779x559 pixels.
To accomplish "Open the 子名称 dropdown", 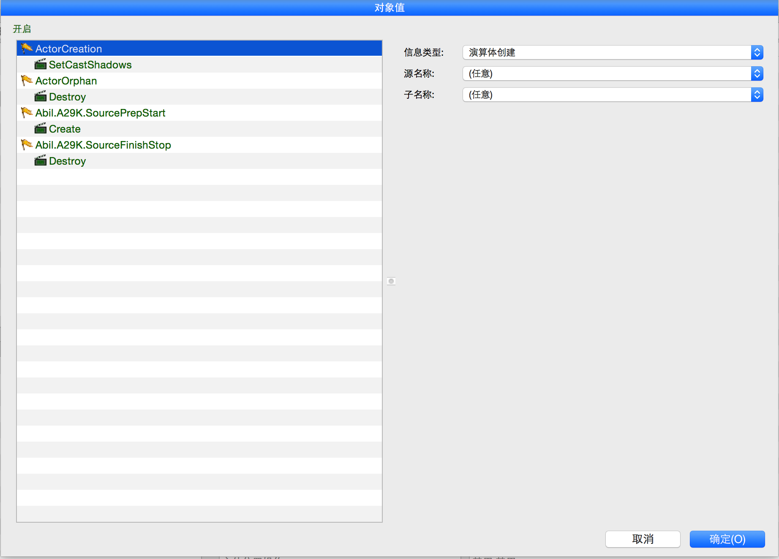I will [613, 95].
